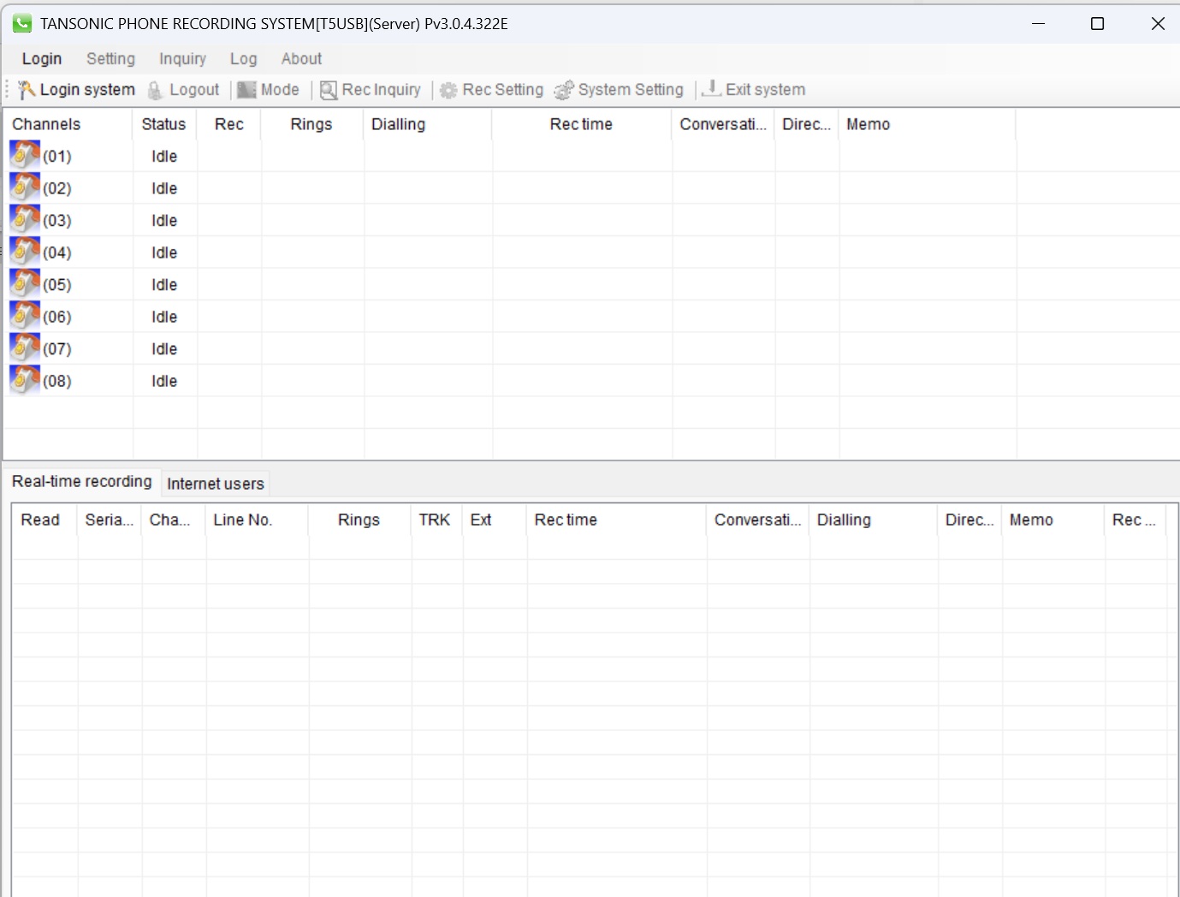Click the Logout padlock icon
This screenshot has width=1180, height=897.
point(155,90)
